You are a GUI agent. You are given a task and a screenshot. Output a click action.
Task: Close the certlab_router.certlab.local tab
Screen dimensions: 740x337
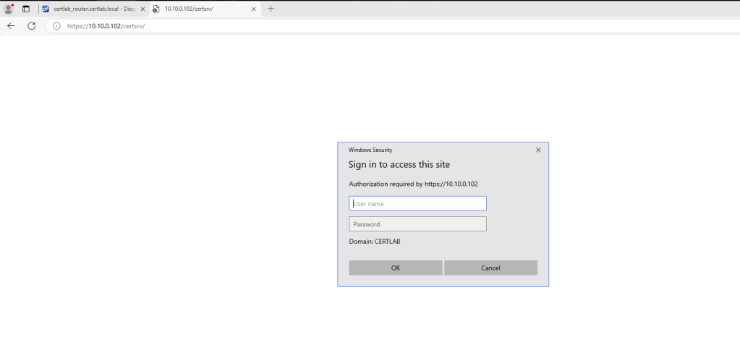143,9
